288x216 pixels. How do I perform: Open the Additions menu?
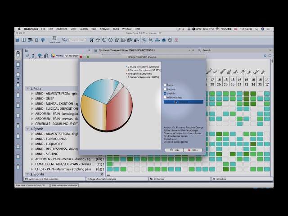62,29
